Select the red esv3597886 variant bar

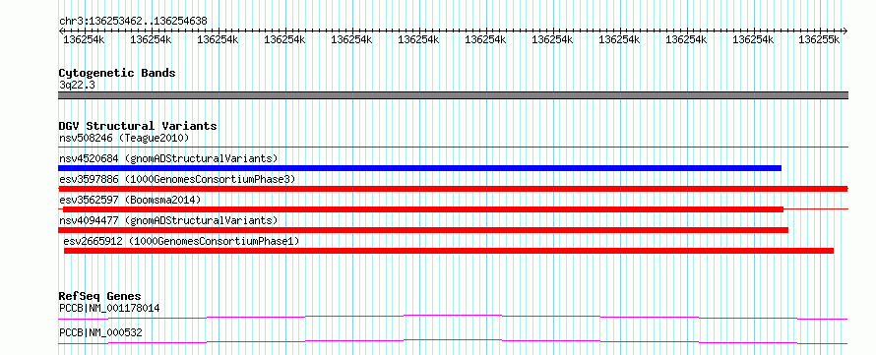pyautogui.click(x=453, y=189)
